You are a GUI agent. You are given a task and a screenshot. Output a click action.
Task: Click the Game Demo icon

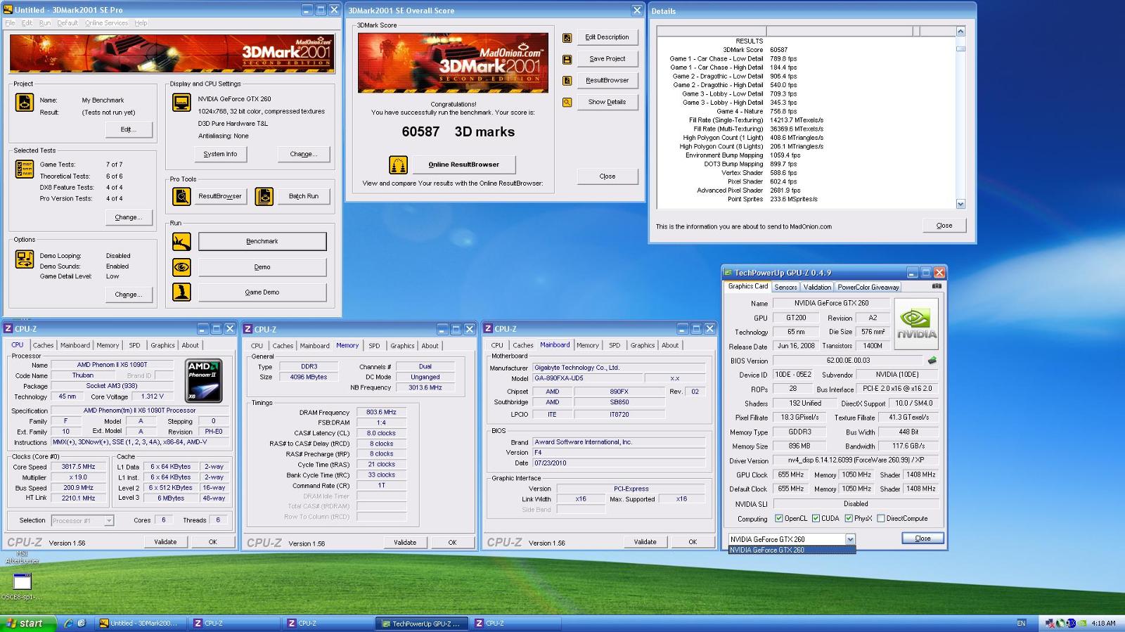click(181, 292)
